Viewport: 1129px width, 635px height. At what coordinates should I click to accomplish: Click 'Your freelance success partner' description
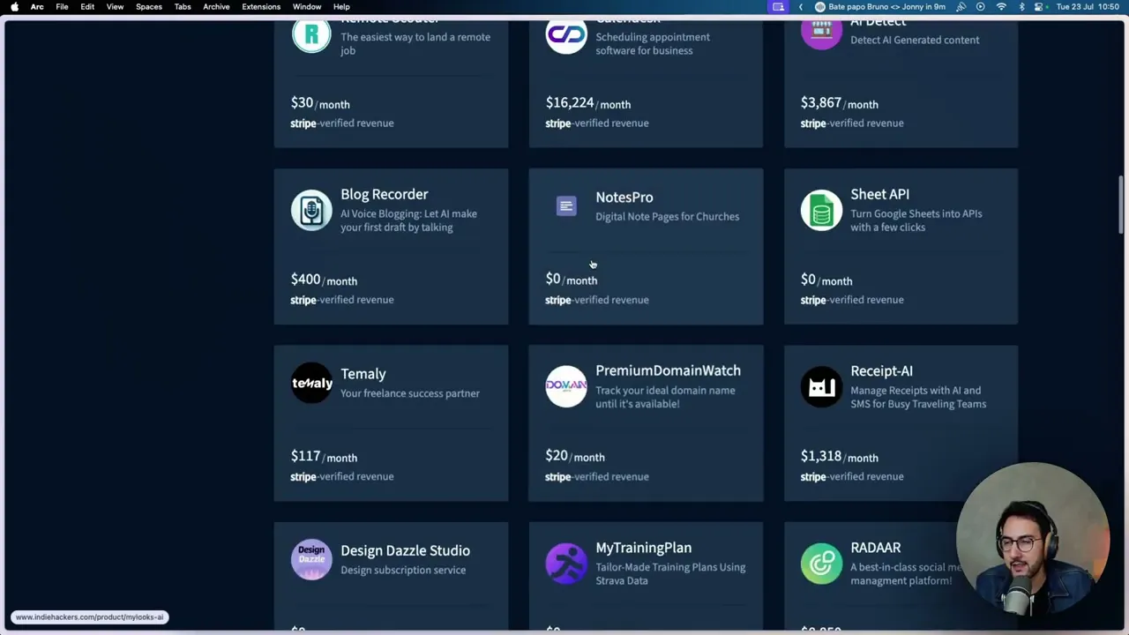click(x=410, y=393)
